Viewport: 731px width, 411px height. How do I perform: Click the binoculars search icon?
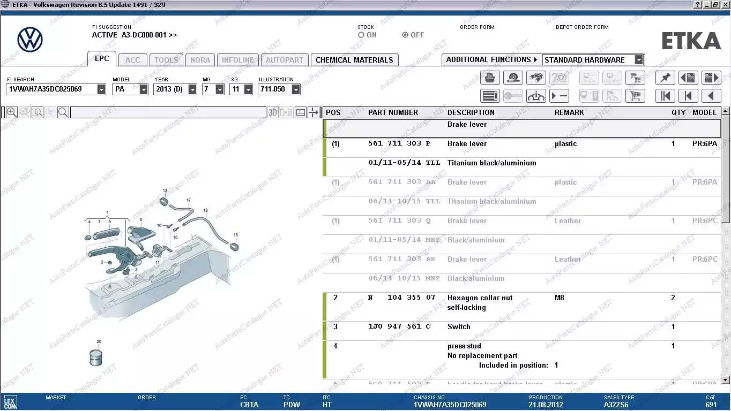click(536, 78)
